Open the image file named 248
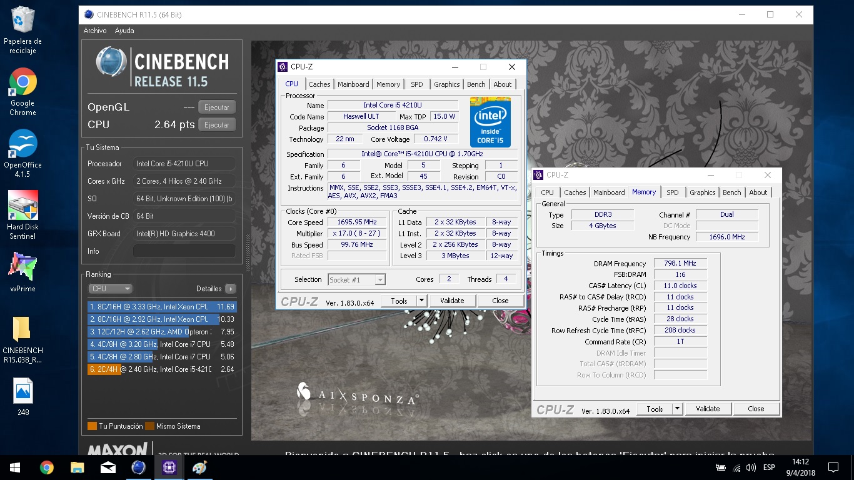 (23, 397)
